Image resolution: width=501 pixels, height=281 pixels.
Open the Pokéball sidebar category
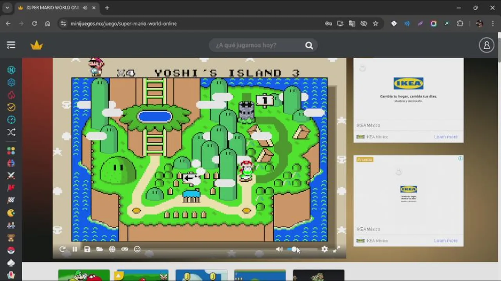(11, 250)
